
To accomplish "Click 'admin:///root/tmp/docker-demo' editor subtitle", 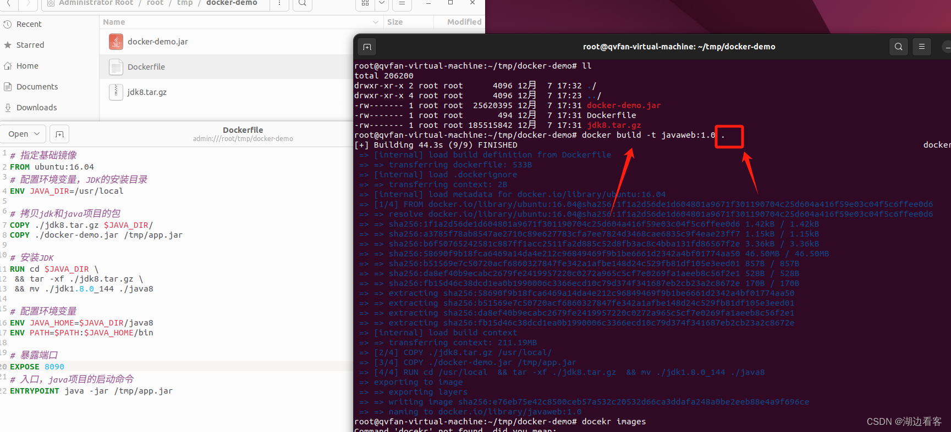I will (243, 139).
